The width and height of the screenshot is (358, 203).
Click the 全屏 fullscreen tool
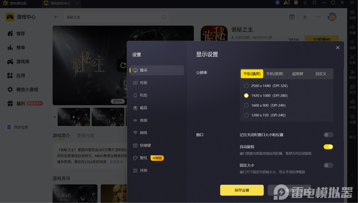click(x=352, y=59)
